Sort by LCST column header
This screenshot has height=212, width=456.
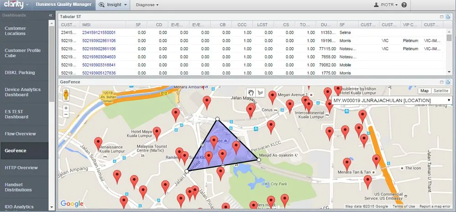[x=263, y=25]
